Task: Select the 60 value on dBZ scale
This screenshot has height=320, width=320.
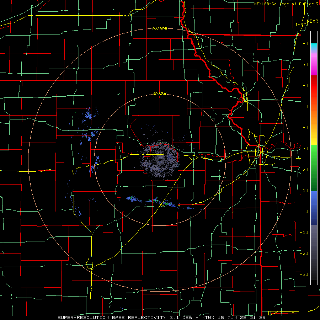Action: [305, 85]
